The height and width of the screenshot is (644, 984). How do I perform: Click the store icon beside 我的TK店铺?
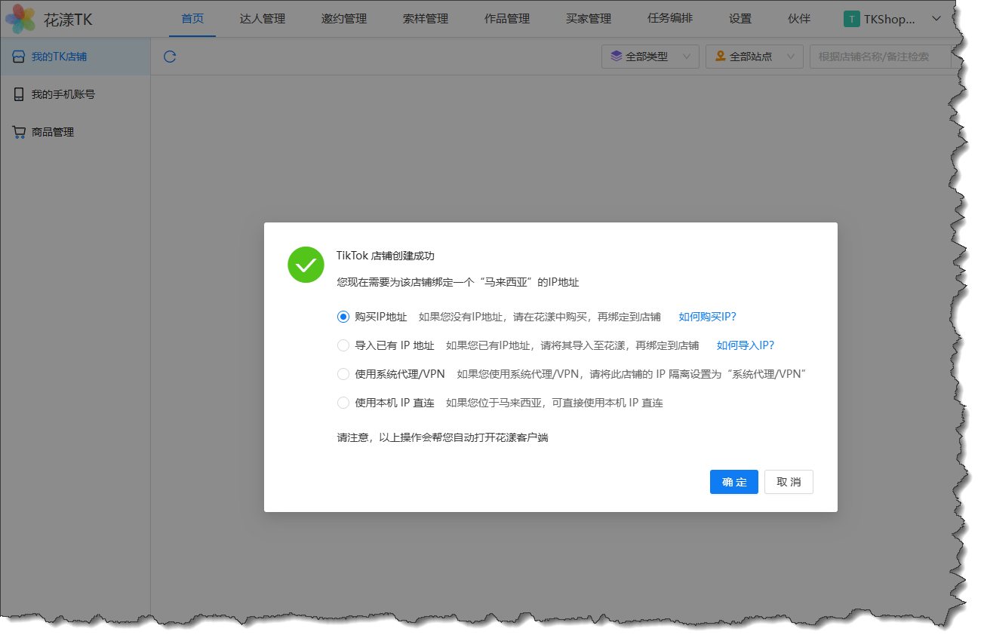19,57
